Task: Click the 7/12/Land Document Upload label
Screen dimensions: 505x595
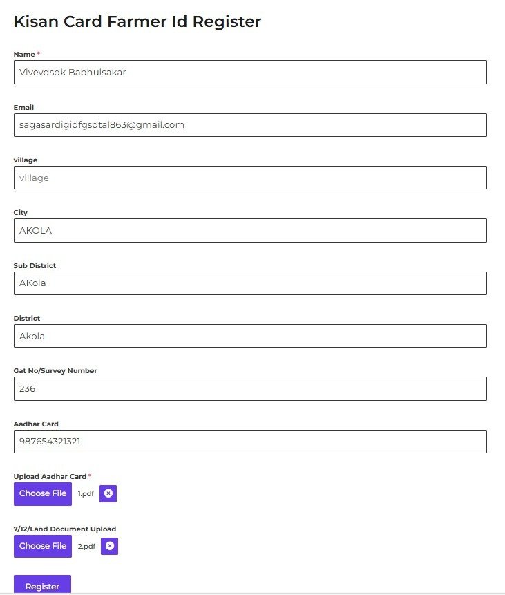Action: click(x=65, y=529)
